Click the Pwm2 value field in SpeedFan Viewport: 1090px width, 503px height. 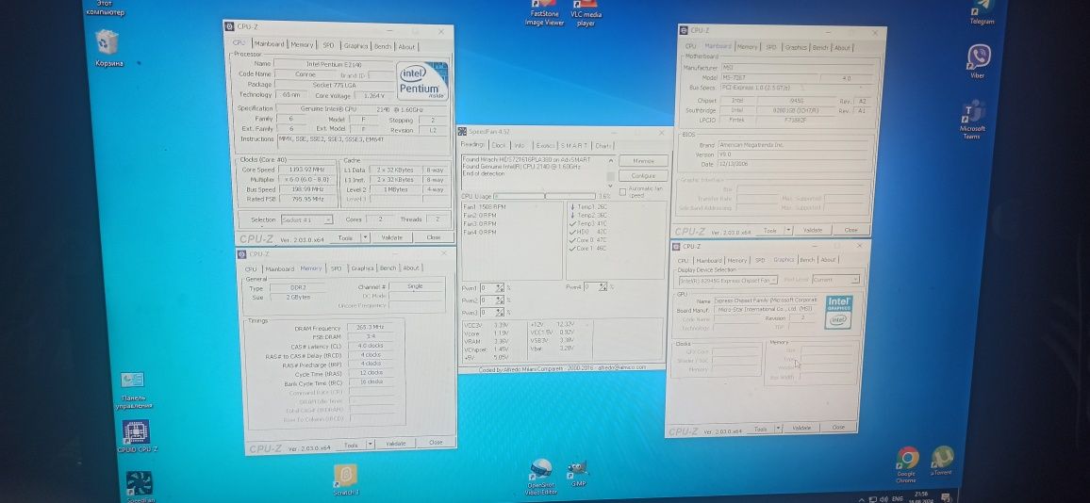[487, 300]
